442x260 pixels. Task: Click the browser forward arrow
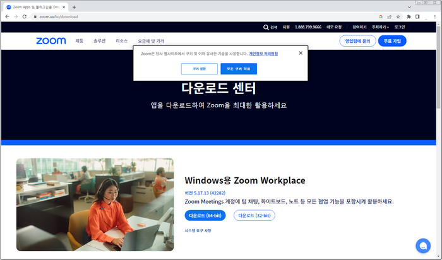pos(16,16)
